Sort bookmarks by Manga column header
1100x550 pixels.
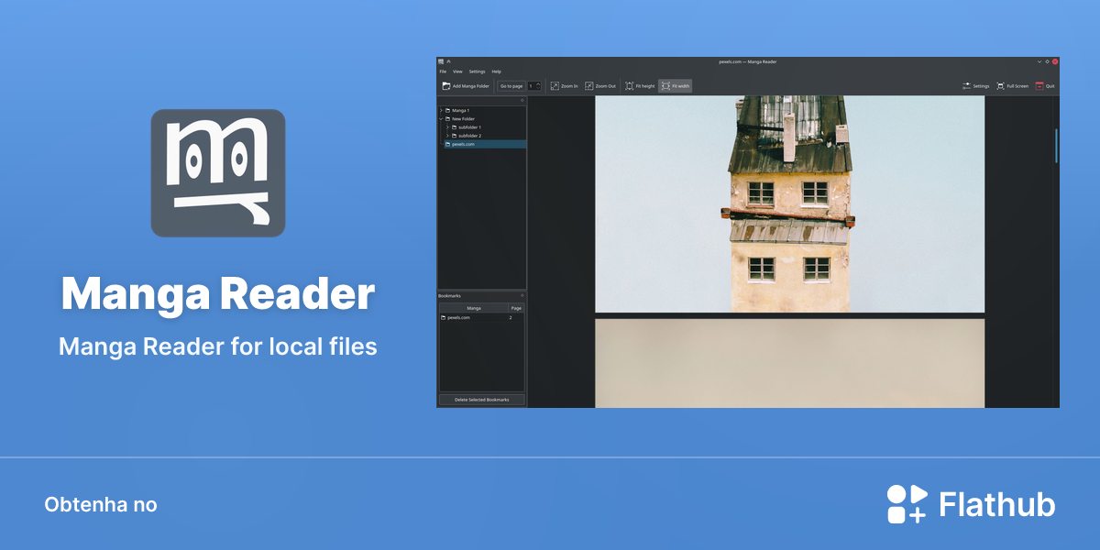474,308
